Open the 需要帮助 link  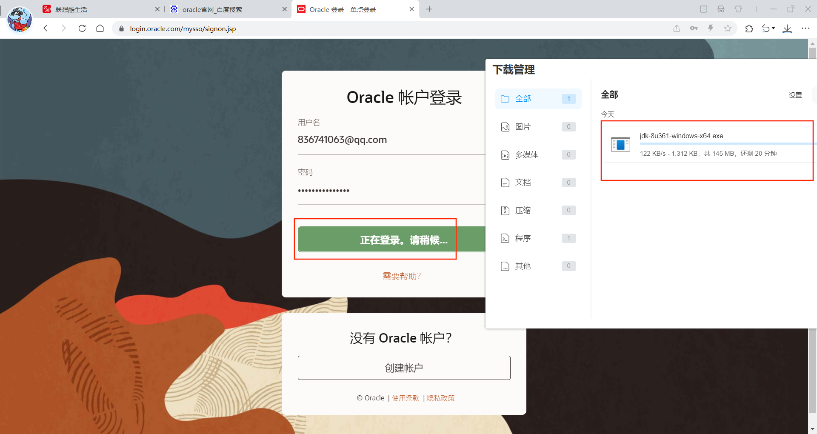(x=401, y=276)
